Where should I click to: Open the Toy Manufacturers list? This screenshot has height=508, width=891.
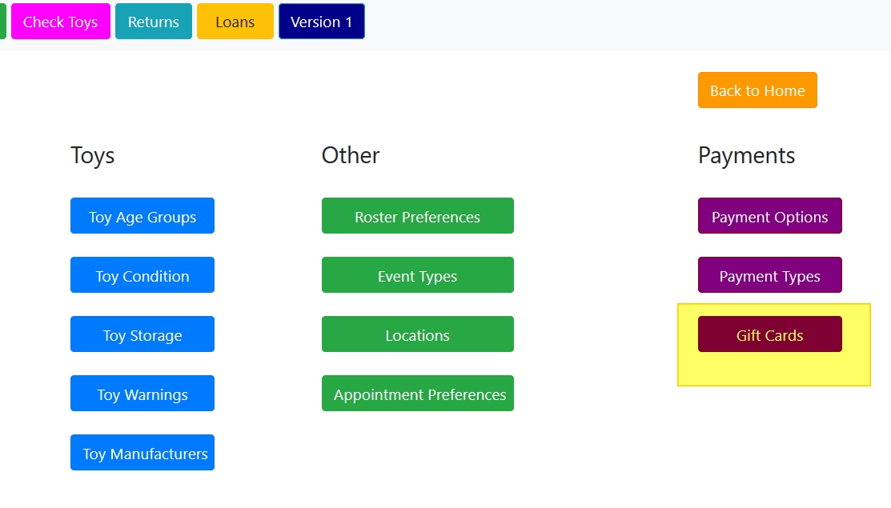[142, 453]
